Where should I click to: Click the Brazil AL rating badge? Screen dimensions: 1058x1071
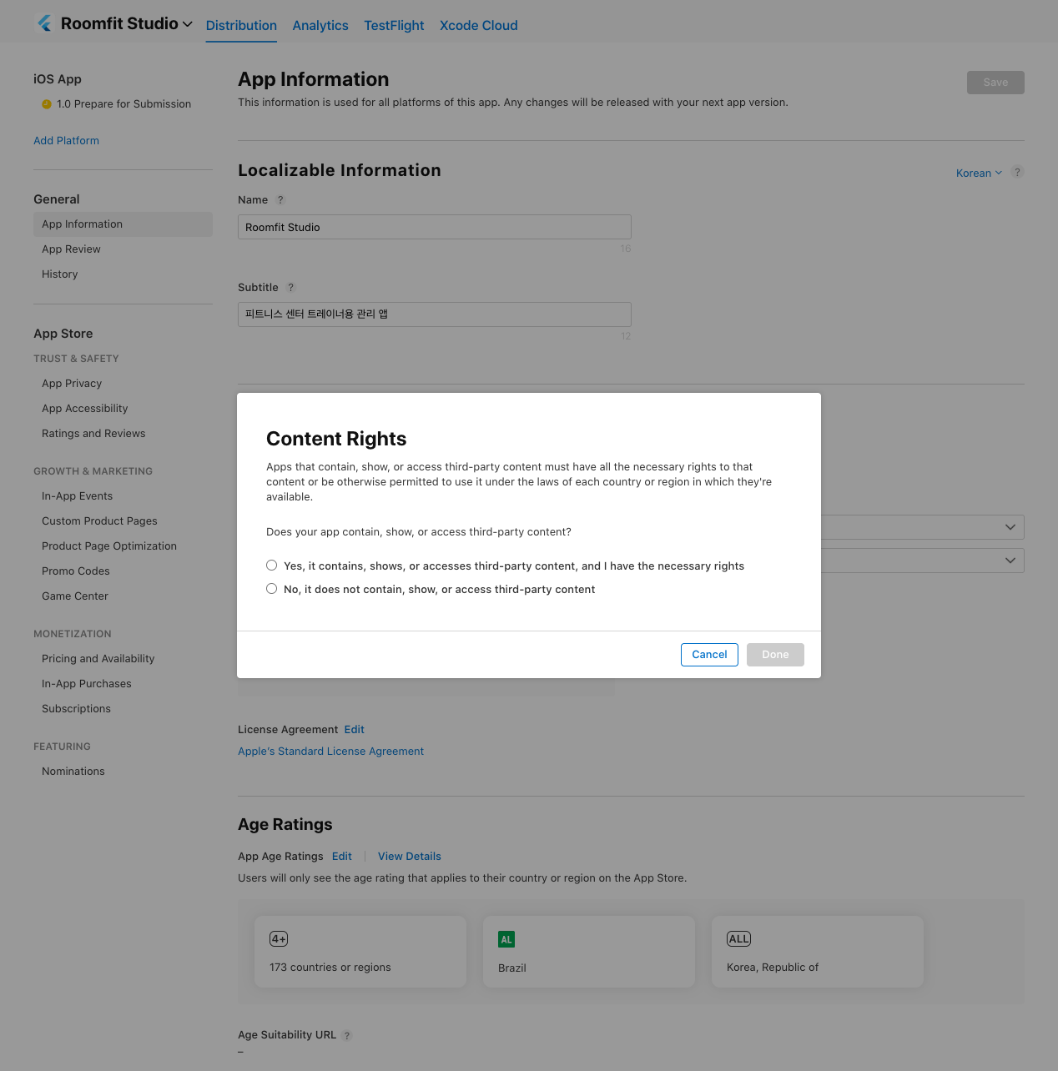pyautogui.click(x=506, y=940)
